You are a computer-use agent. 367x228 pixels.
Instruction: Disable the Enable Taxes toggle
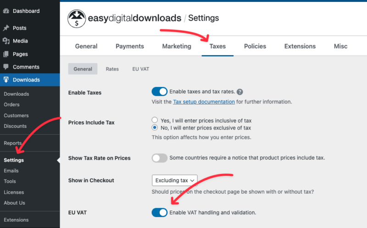tap(159, 92)
